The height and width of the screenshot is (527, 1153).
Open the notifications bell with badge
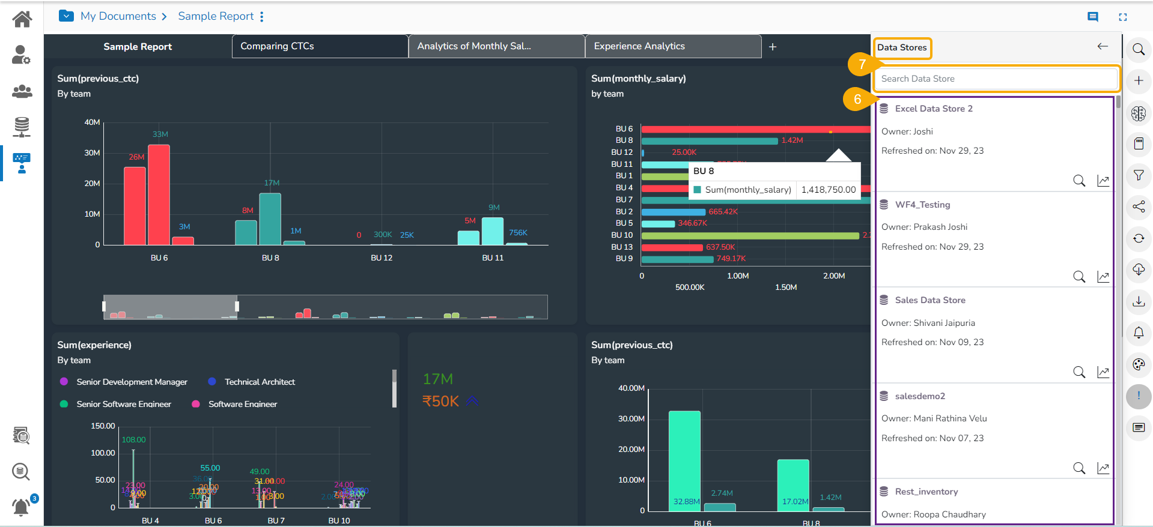[x=22, y=507]
